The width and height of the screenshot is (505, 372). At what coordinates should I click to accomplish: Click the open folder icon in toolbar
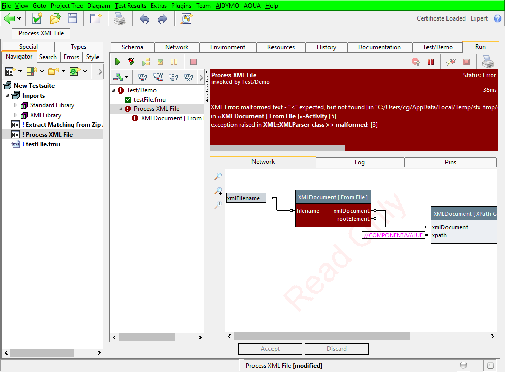pyautogui.click(x=55, y=19)
